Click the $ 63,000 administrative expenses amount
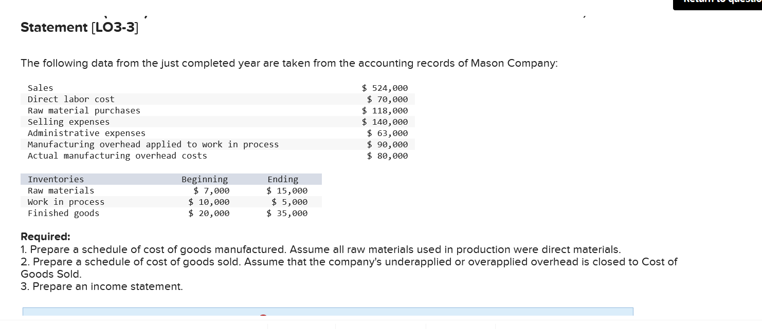Image resolution: width=762 pixels, height=329 pixels. (x=387, y=133)
